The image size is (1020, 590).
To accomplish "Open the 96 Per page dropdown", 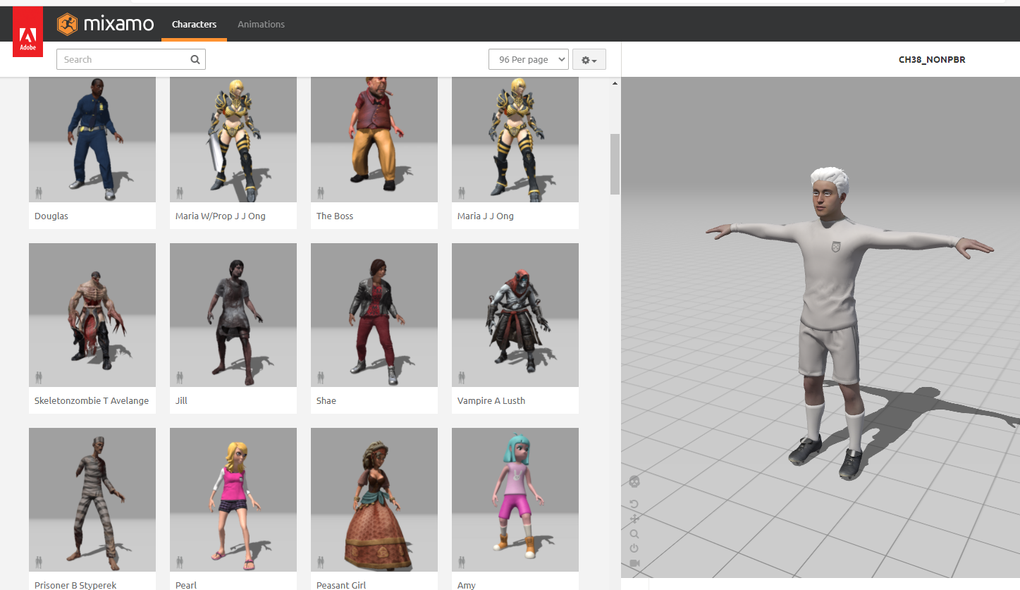I will pyautogui.click(x=528, y=59).
